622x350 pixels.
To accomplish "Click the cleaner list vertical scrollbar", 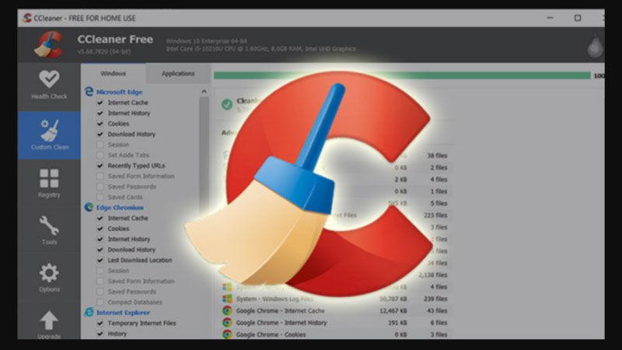I will [204, 159].
